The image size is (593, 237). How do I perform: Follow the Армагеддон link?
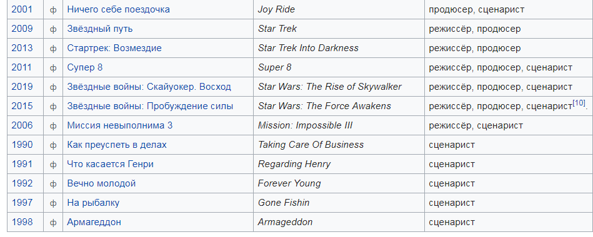(x=94, y=222)
